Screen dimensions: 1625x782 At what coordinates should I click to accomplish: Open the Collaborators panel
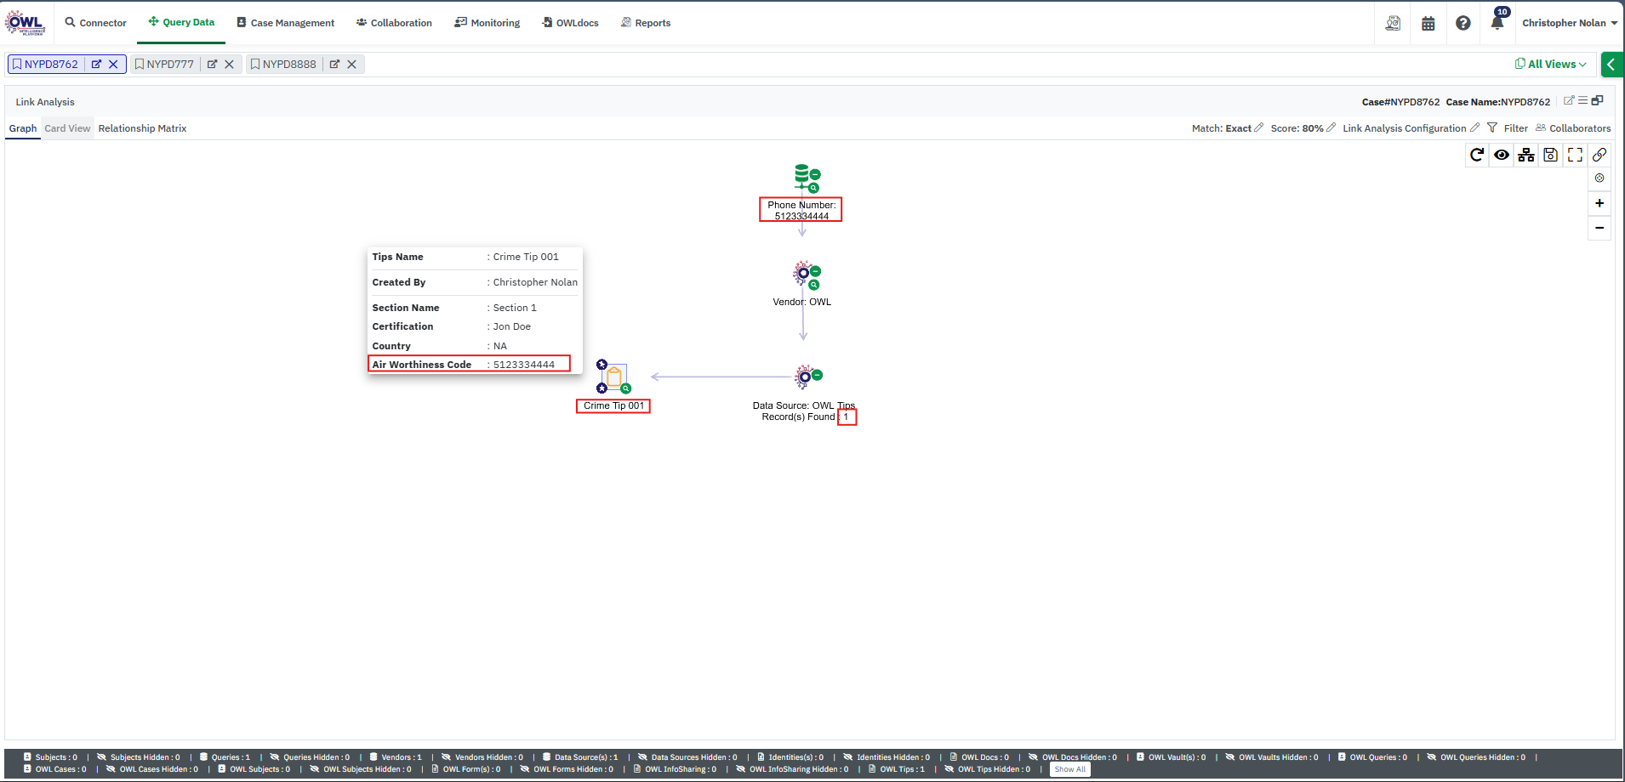point(1573,128)
